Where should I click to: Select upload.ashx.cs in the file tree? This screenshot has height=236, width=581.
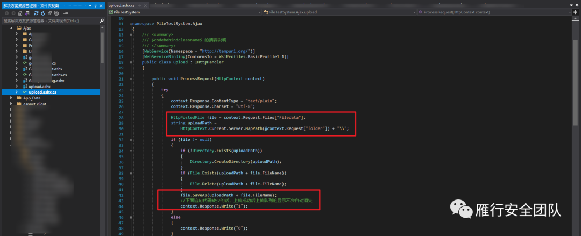(x=42, y=92)
